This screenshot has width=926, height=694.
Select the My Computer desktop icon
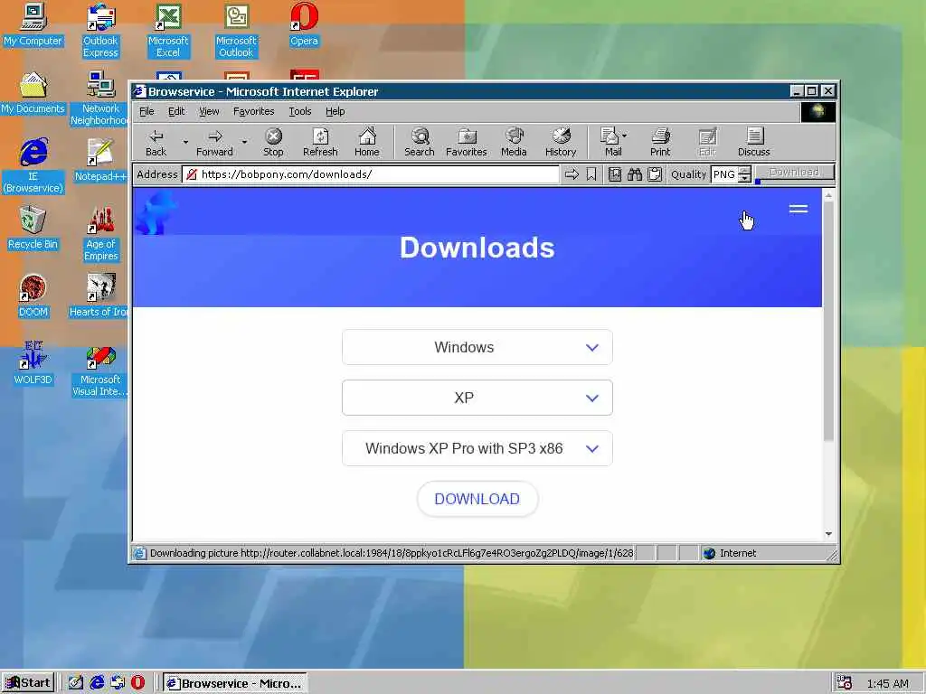tap(33, 24)
